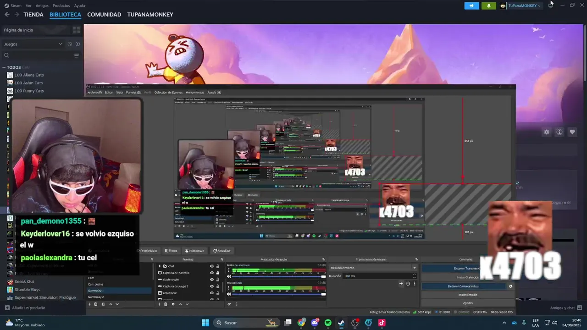Hide the robloxxxx source

pos(212,292)
